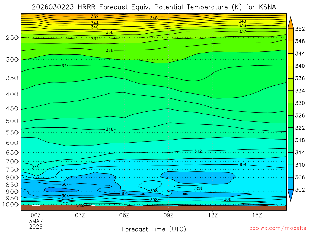Select the 850 pressure level label
The height and width of the screenshot is (232, 309).
12,185
